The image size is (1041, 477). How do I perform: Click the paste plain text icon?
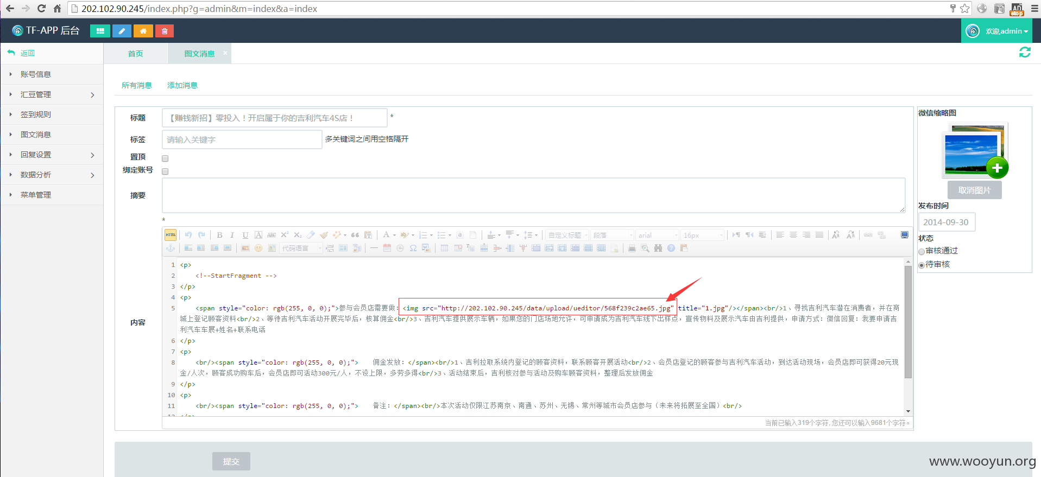(x=368, y=235)
